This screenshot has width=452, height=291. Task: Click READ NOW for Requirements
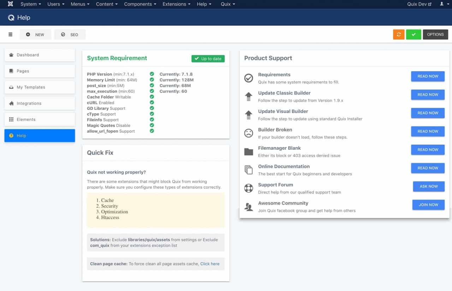point(428,76)
